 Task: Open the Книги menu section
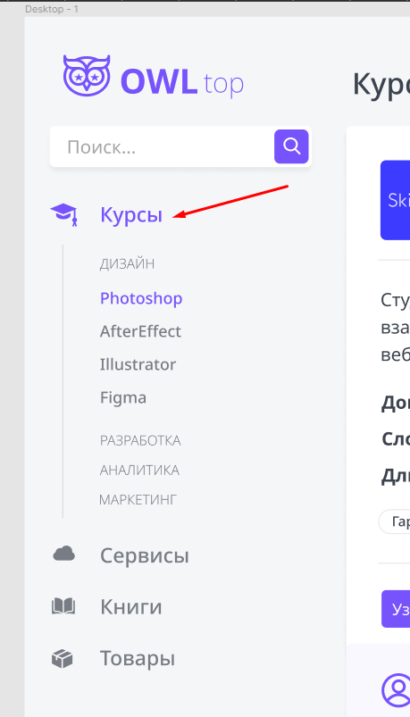point(131,607)
